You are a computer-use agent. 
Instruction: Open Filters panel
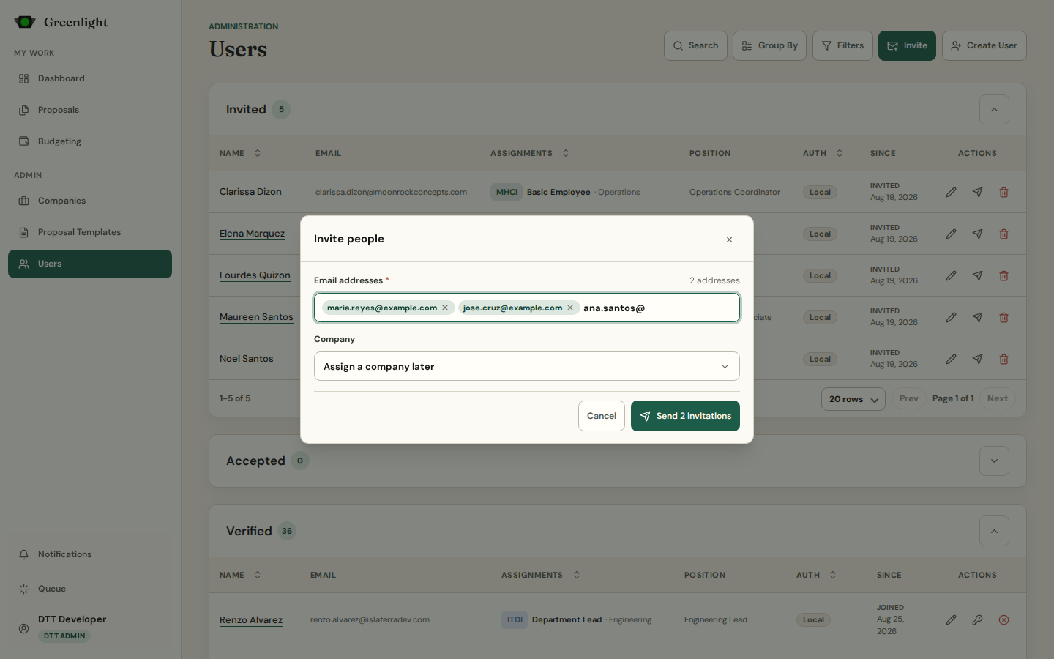(842, 45)
